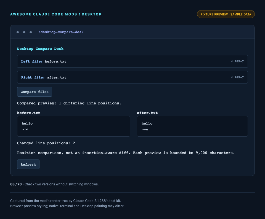265x219 pixels.
Task: Focus the Right file input field
Action: [x=132, y=77]
